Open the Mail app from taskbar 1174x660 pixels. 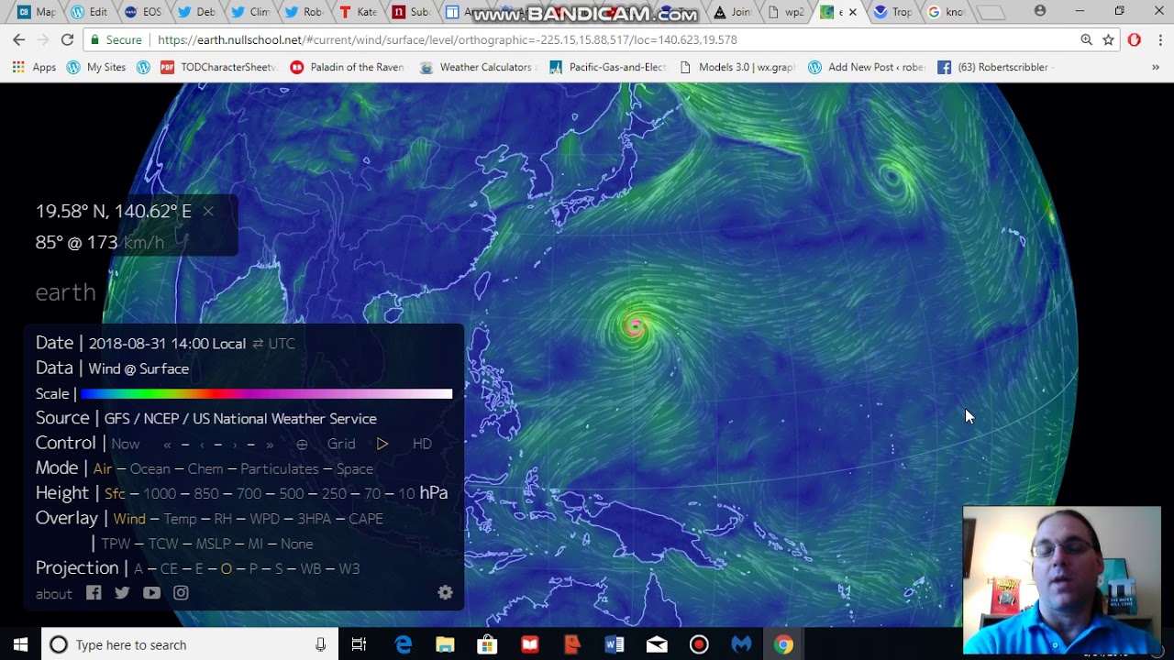(x=657, y=644)
